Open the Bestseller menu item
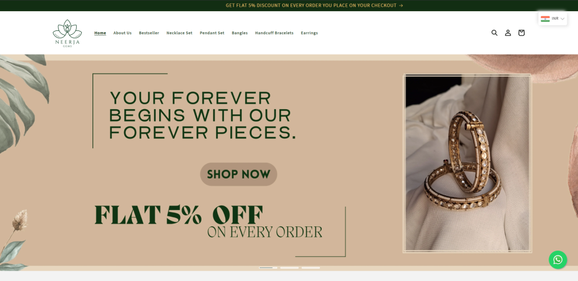578x281 pixels. point(149,33)
